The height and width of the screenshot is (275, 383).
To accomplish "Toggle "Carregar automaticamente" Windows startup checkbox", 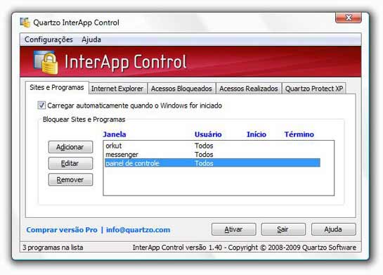I will pos(41,105).
